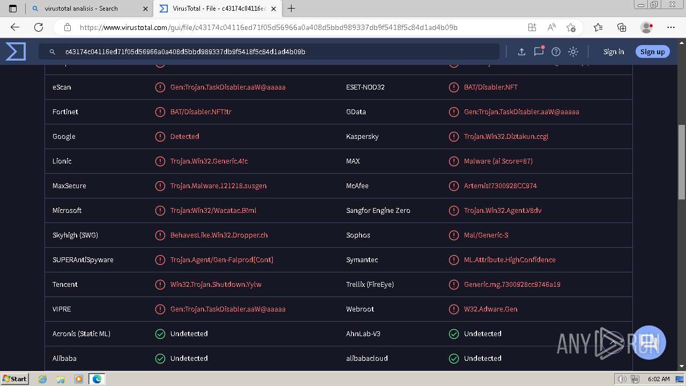This screenshot has height=386, width=686.
Task: Click the alert icon in the Kaspersky row
Action: [x=454, y=136]
